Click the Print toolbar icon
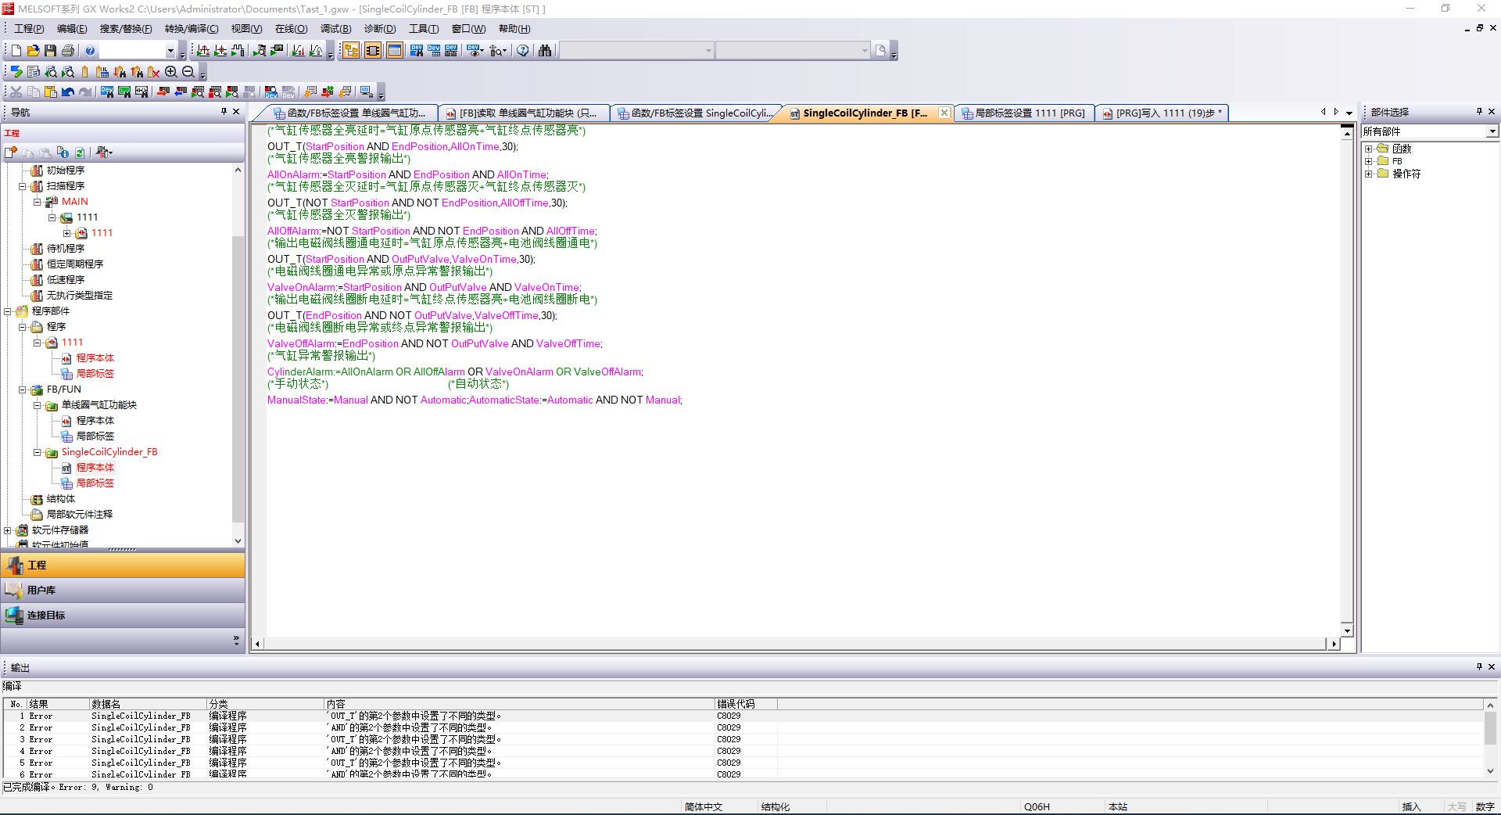The height and width of the screenshot is (815, 1501). coord(68,51)
